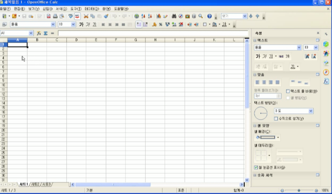Click the Sort Ascending icon
The width and height of the screenshot is (332, 194).
[x=143, y=16]
